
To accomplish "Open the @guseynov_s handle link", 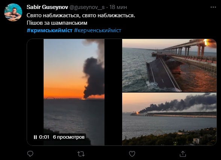I will coord(87,7).
